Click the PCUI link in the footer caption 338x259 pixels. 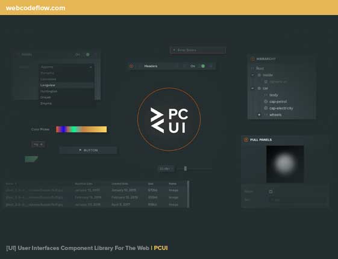(x=161, y=248)
